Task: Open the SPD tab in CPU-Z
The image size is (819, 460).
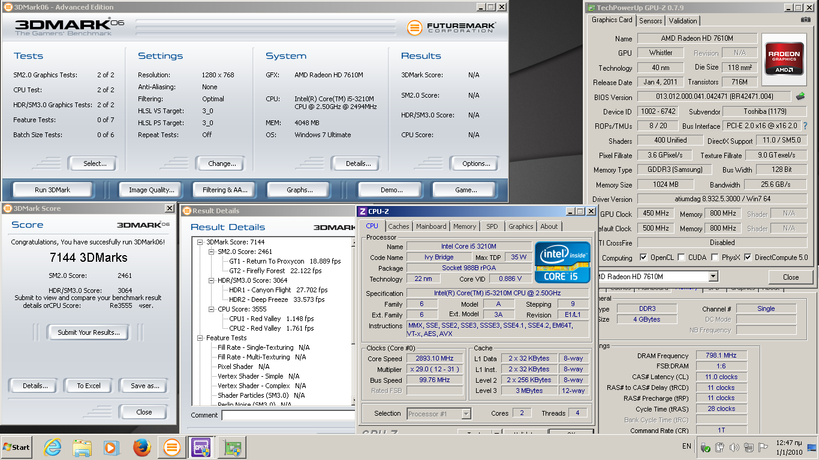Action: [x=492, y=226]
